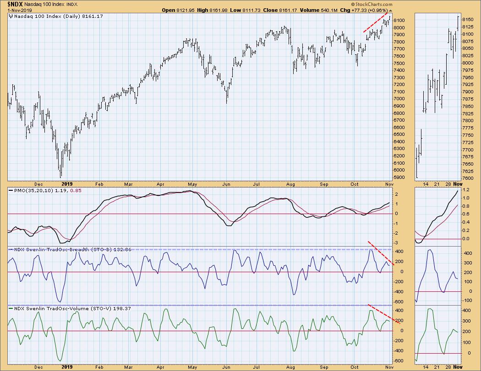Select the Volume 540.1M reading
481x371 pixels.
(319, 10)
